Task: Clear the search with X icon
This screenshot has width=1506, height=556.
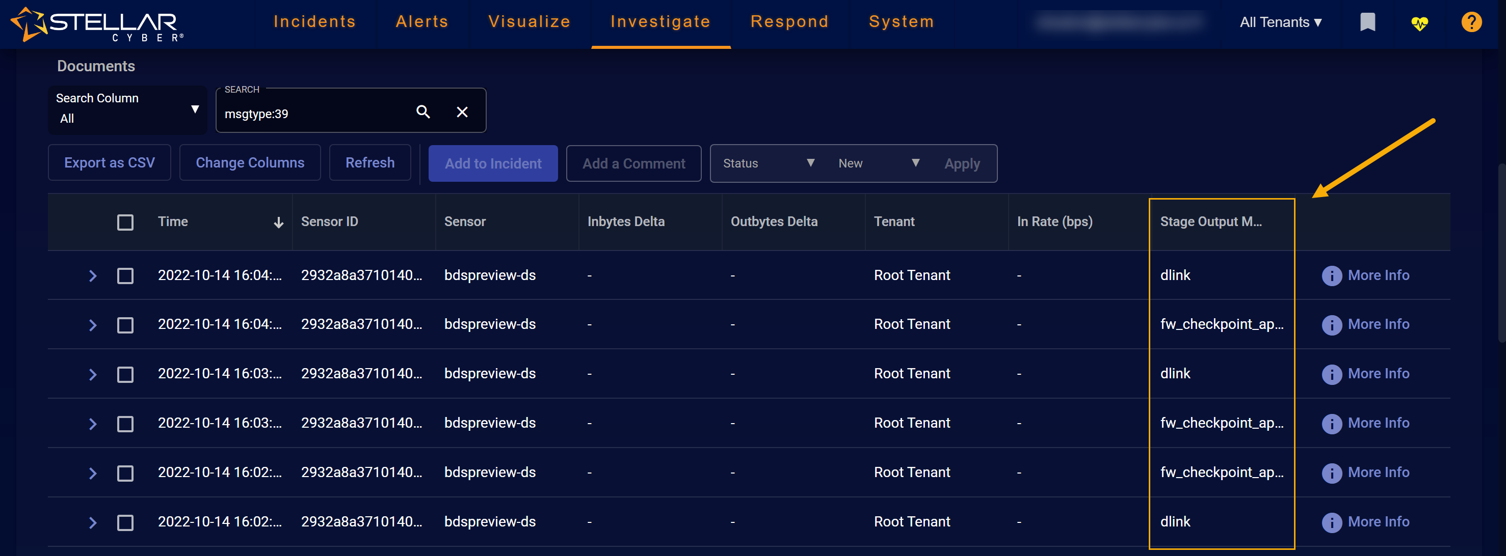Action: pos(462,112)
